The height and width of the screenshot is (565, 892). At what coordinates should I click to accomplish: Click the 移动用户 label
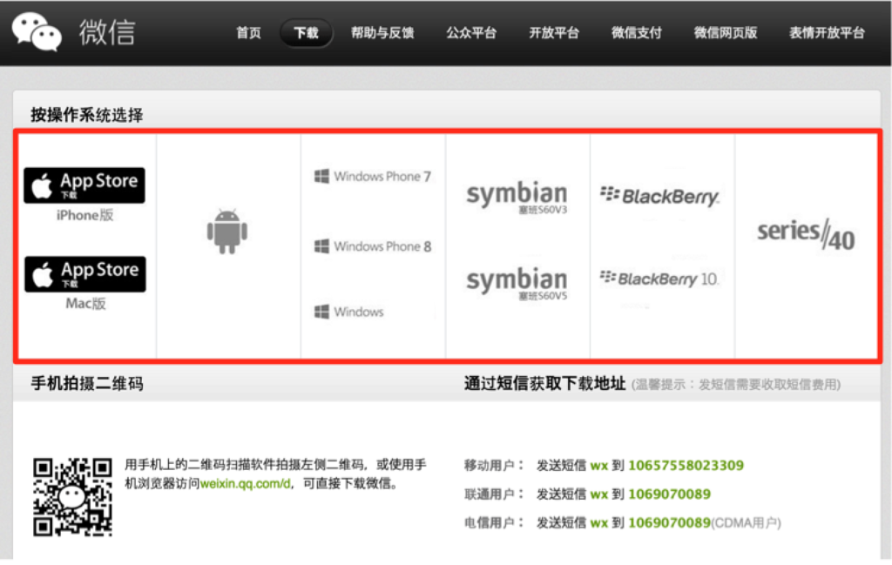pyautogui.click(x=493, y=466)
